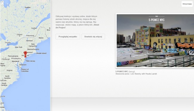Click the District of Columbia label
194x111 pixels.
[x=25, y=70]
